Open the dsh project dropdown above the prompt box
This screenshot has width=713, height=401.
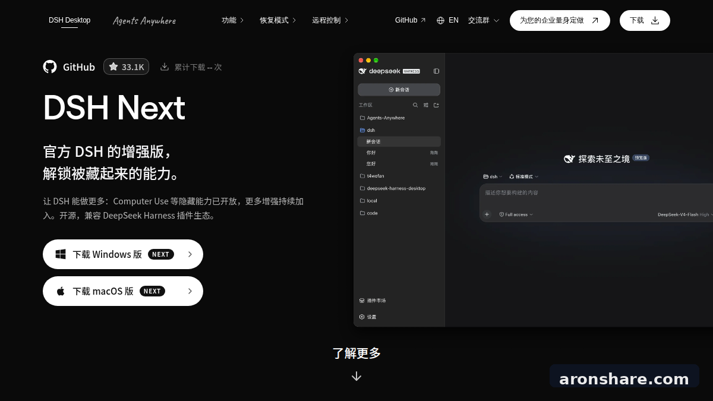tap(493, 176)
